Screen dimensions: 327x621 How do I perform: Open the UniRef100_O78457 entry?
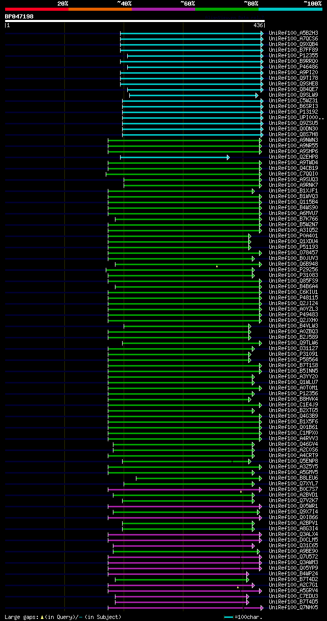click(293, 252)
